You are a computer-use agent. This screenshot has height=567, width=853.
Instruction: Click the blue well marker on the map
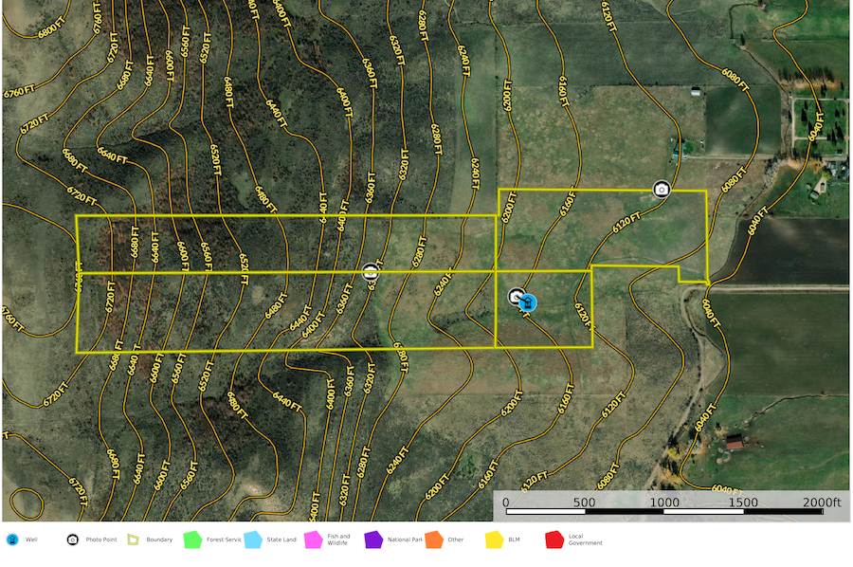(x=527, y=302)
